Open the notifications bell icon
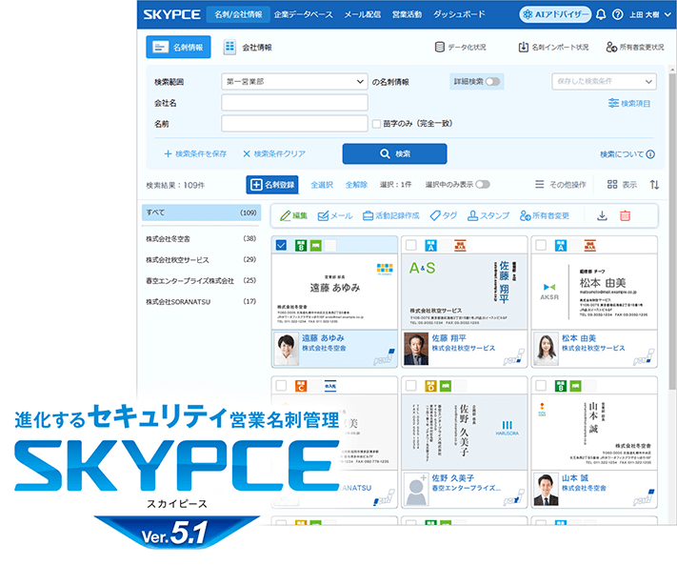Viewport: 677px width, 565px height. (x=601, y=14)
